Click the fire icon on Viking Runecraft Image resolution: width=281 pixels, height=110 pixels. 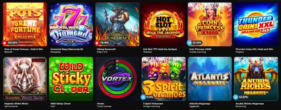pyautogui.click(x=97, y=43)
